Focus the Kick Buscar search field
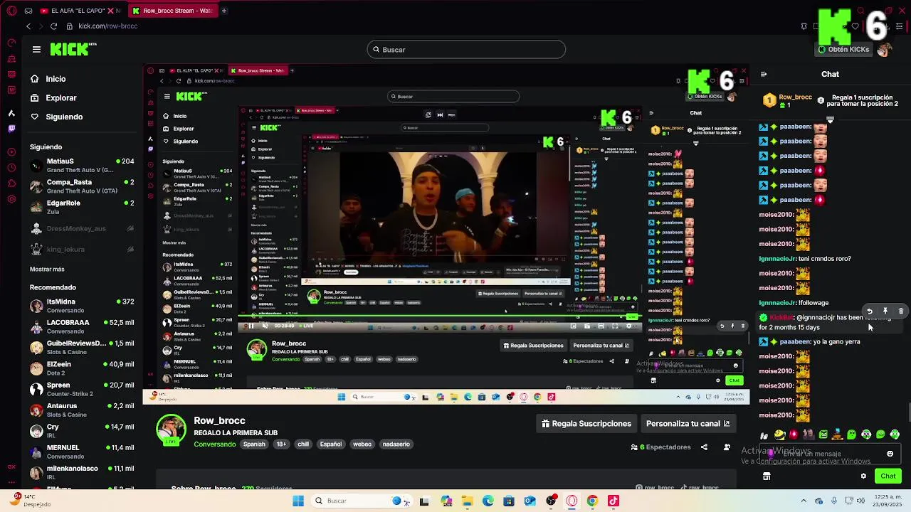The width and height of the screenshot is (911, 512). coord(466,50)
